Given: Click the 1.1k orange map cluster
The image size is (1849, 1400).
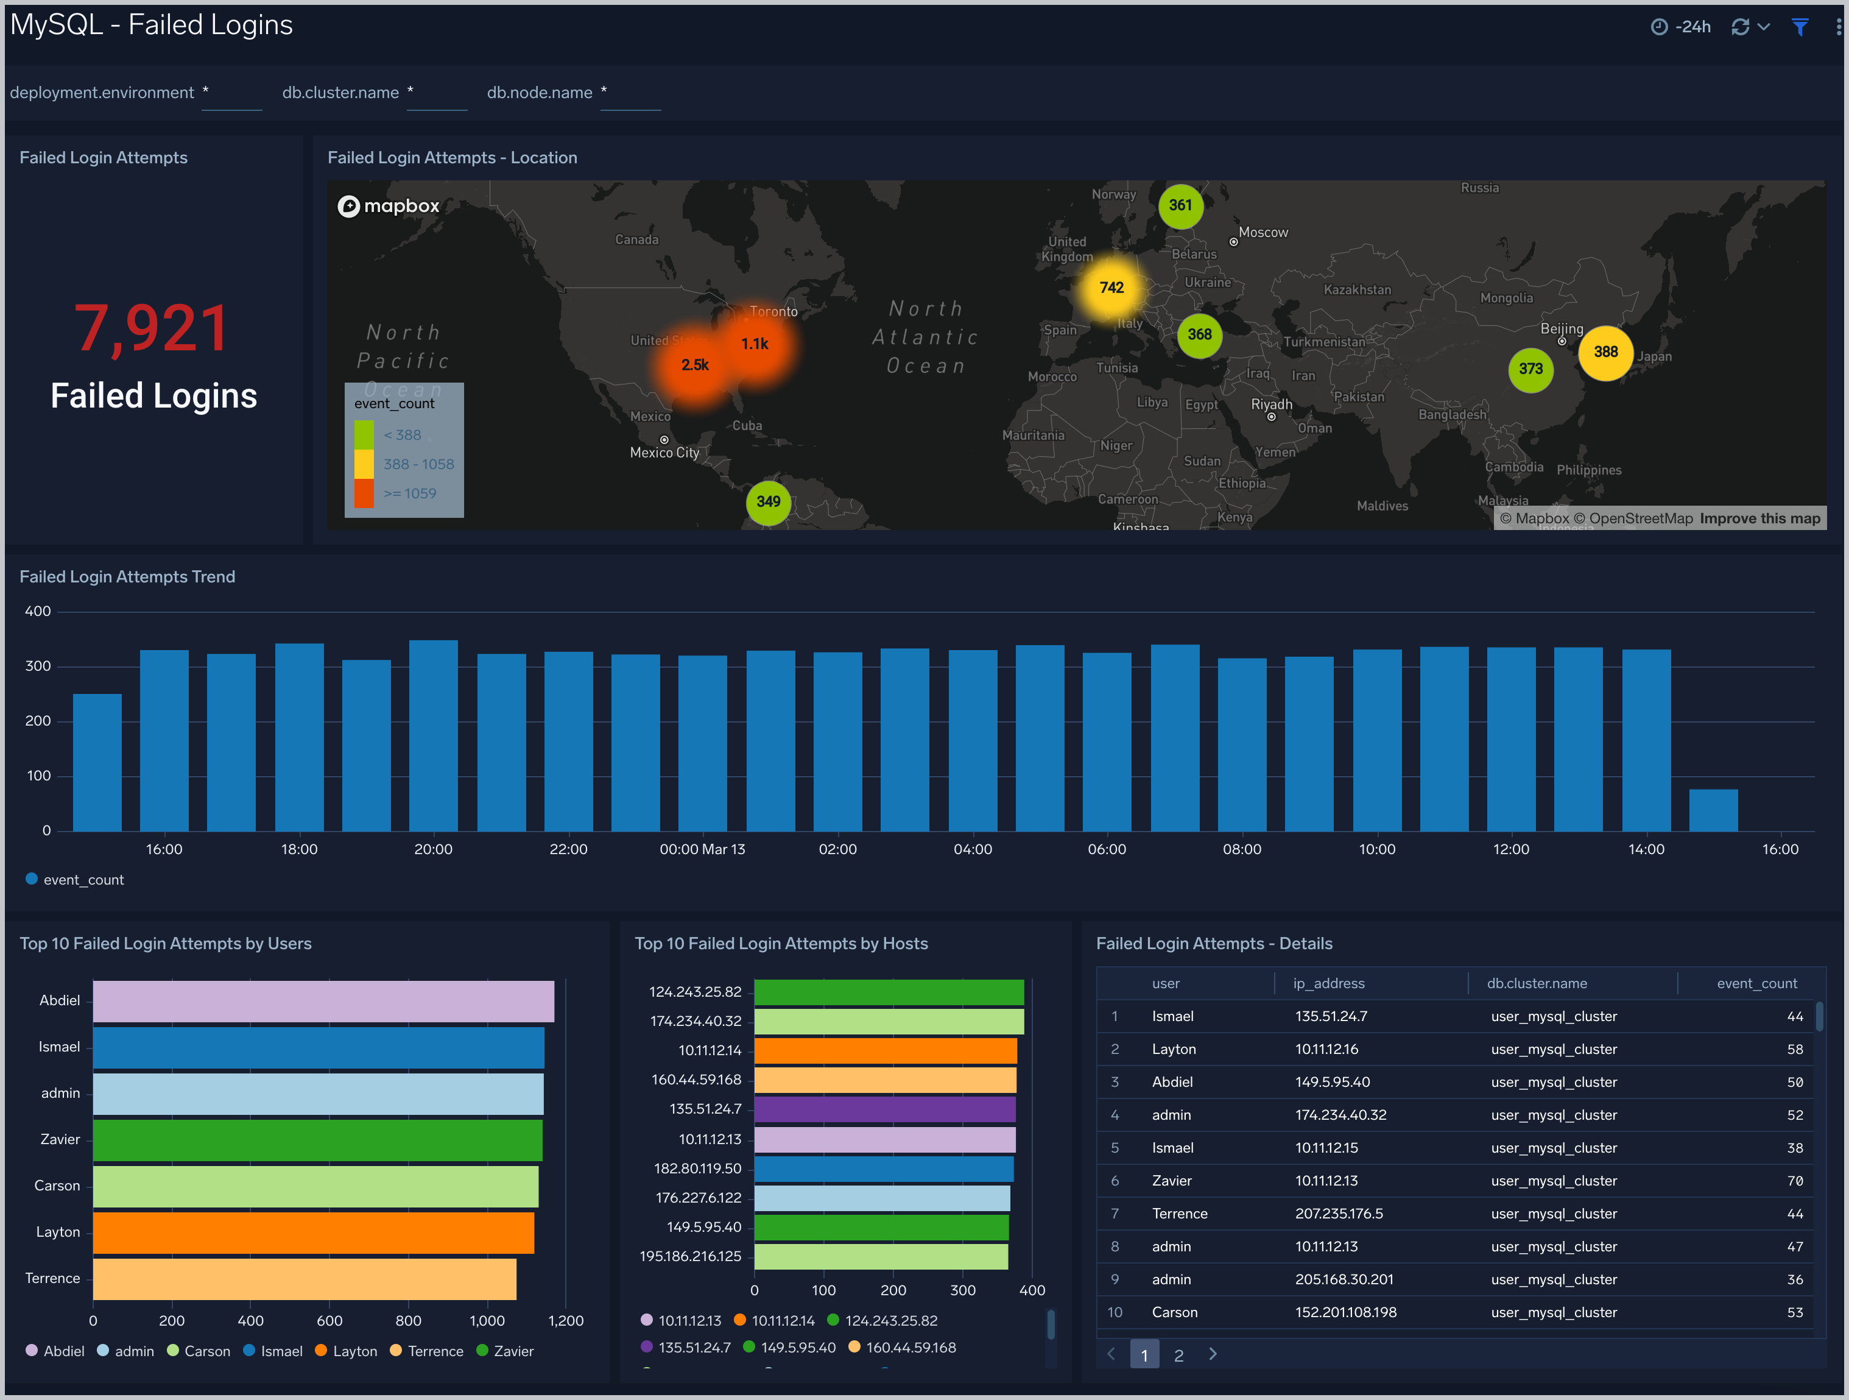Looking at the screenshot, I should point(755,344).
